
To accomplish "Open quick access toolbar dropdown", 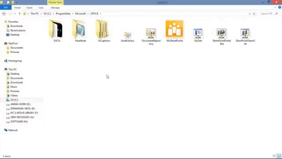I will coord(17,3).
